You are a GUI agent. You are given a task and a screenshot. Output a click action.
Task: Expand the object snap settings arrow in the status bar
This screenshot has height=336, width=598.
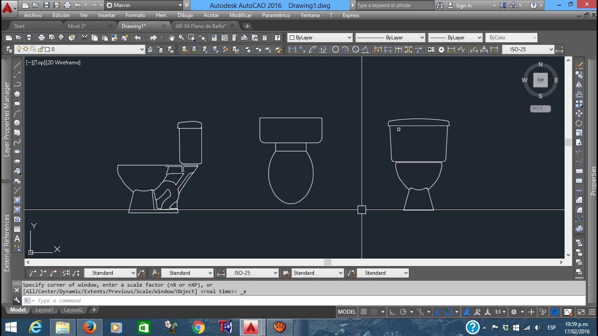pyautogui.click(x=456, y=312)
